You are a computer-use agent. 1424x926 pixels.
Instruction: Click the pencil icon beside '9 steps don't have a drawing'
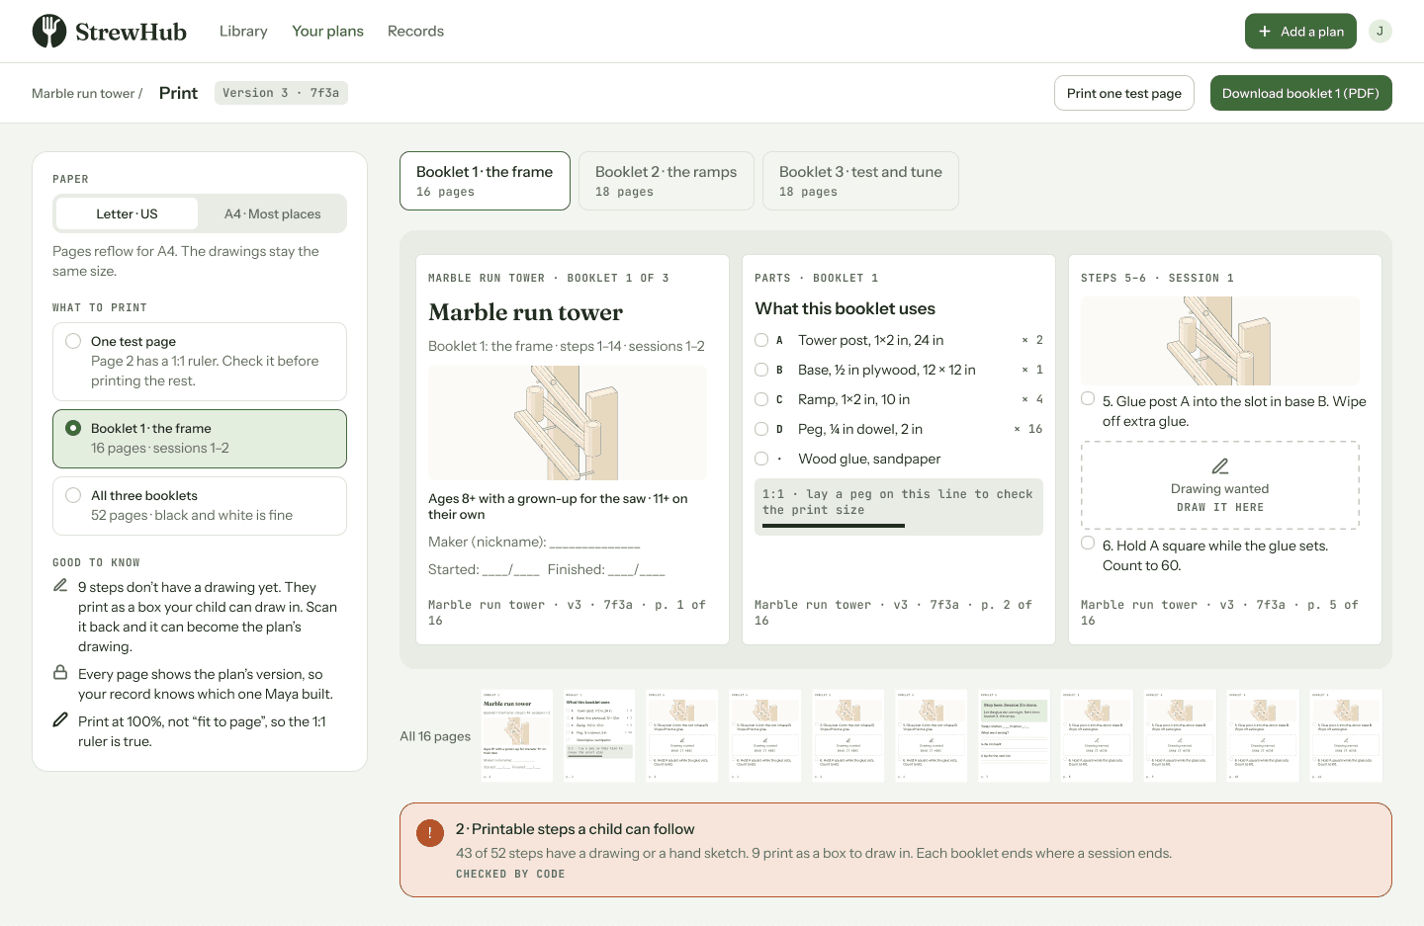click(60, 586)
